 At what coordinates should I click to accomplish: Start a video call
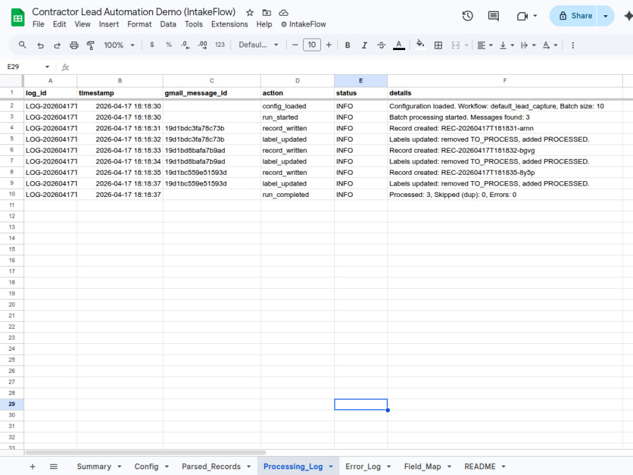(522, 16)
